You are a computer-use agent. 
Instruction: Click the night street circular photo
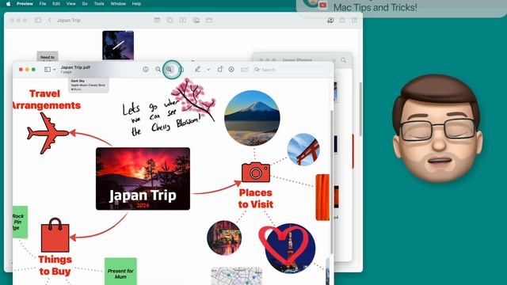click(224, 237)
